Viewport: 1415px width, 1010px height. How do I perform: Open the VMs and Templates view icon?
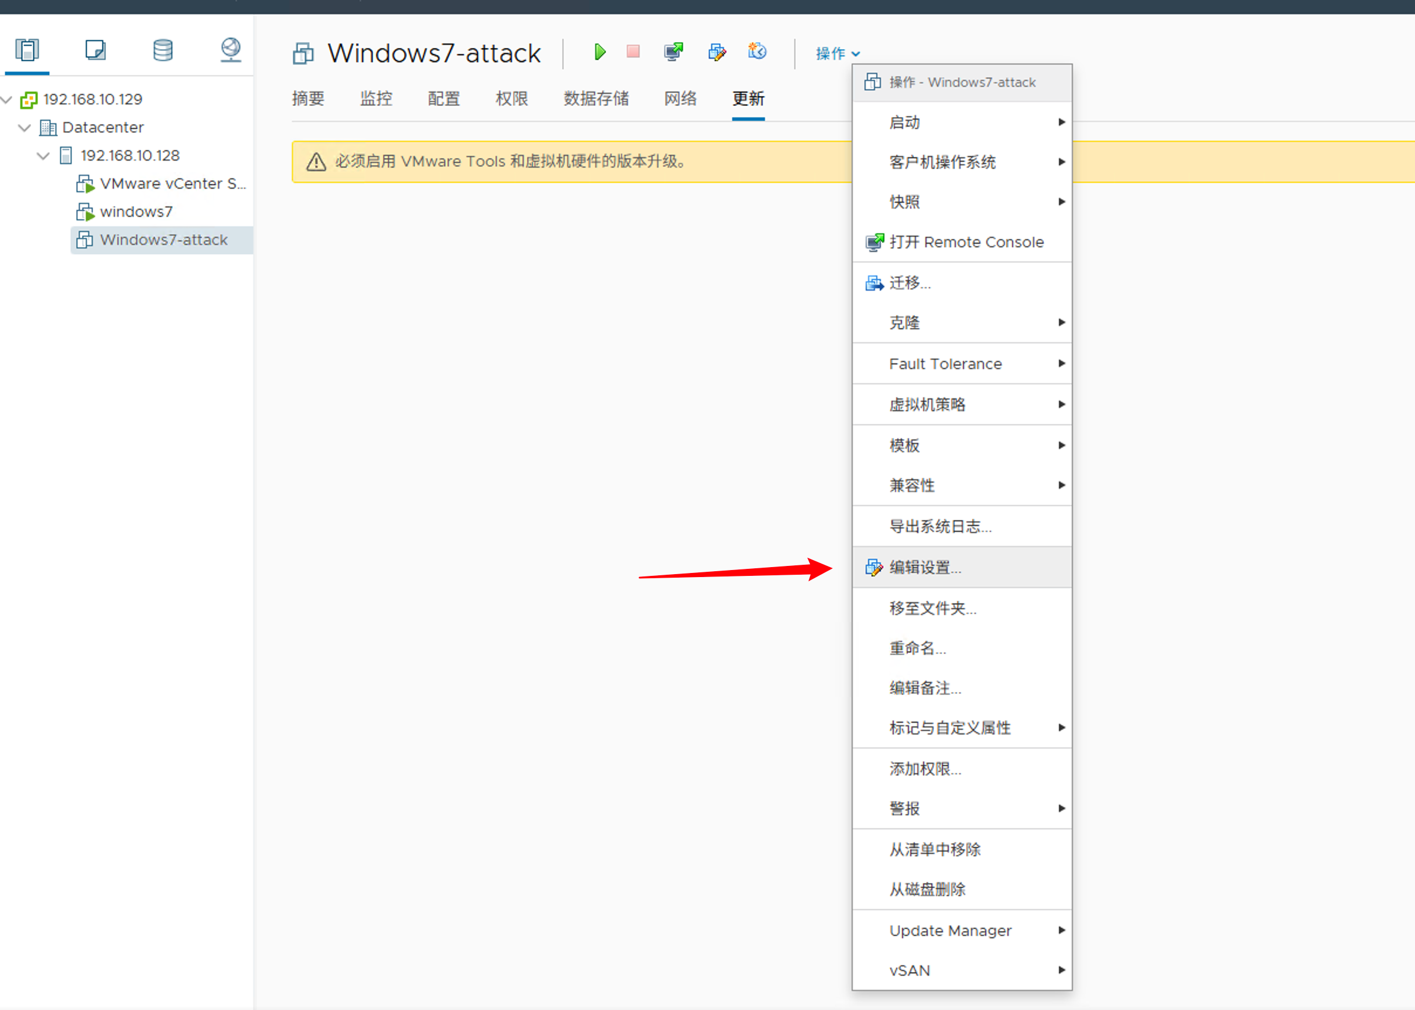click(x=95, y=50)
